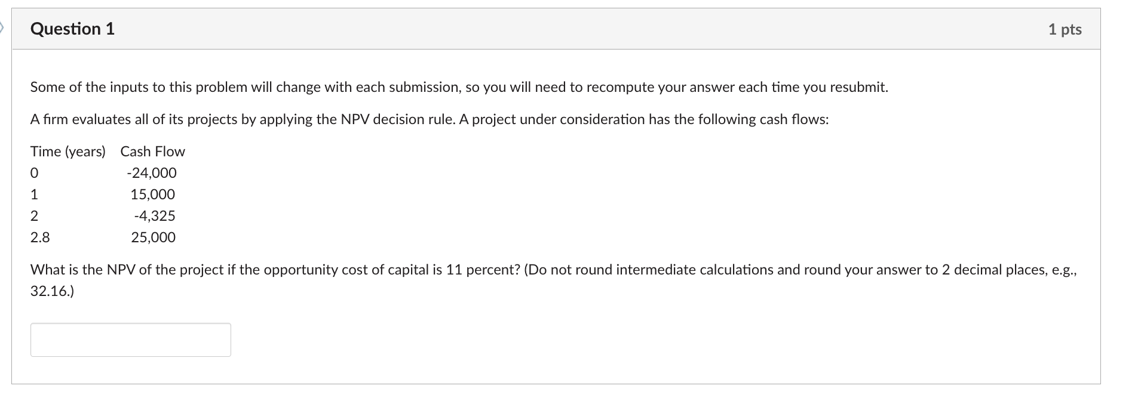Image resolution: width=1141 pixels, height=401 pixels.
Task: Select the 15,000 cash flow value
Action: [x=153, y=194]
